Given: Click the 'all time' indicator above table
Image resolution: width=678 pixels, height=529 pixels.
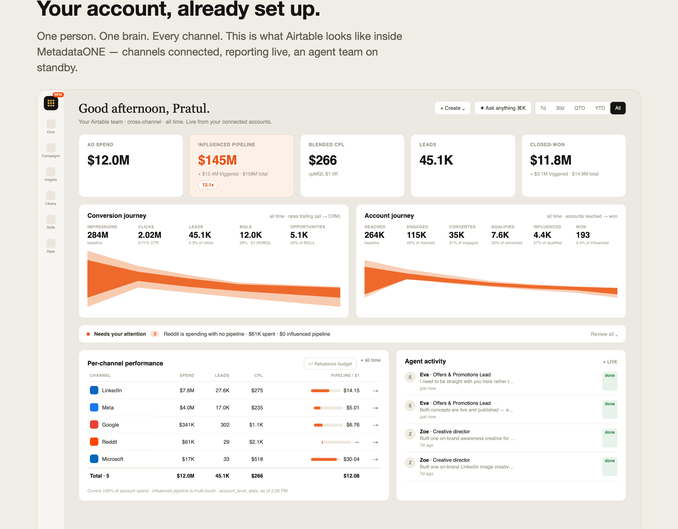Looking at the screenshot, I should (371, 360).
